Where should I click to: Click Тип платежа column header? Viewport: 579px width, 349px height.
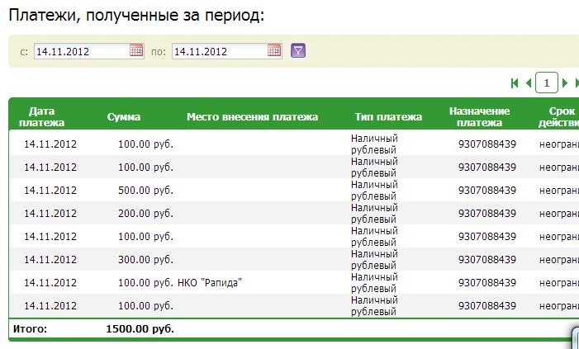point(388,117)
